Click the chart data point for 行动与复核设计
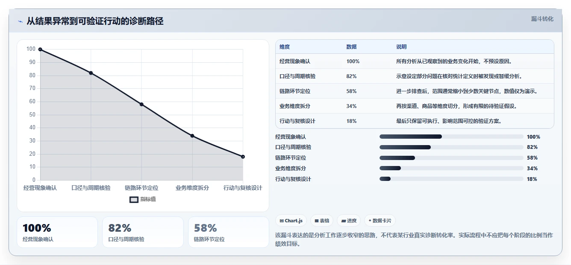 click(x=243, y=157)
